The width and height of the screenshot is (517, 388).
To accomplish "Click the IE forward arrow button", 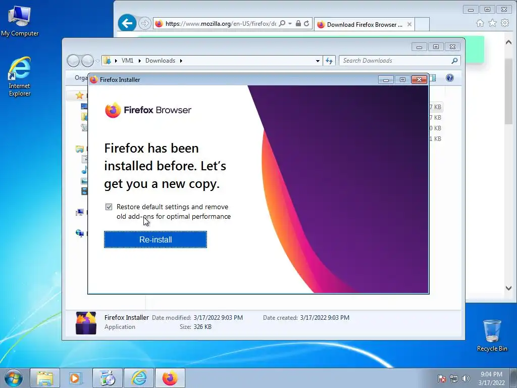I will click(x=144, y=23).
